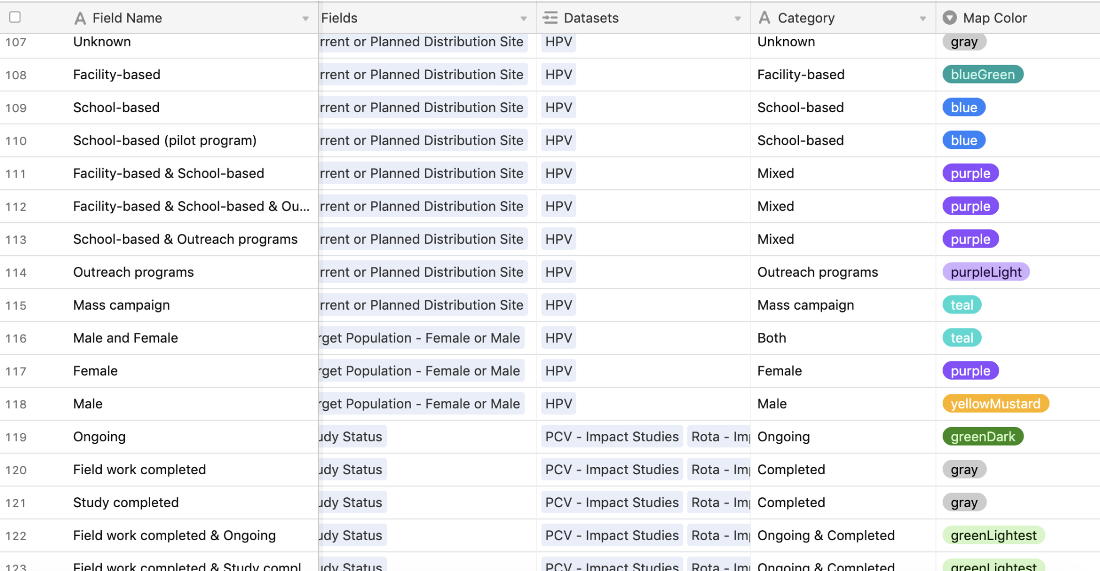Click the 'Field work completed' name cell
The width and height of the screenshot is (1100, 571).
[x=140, y=470]
